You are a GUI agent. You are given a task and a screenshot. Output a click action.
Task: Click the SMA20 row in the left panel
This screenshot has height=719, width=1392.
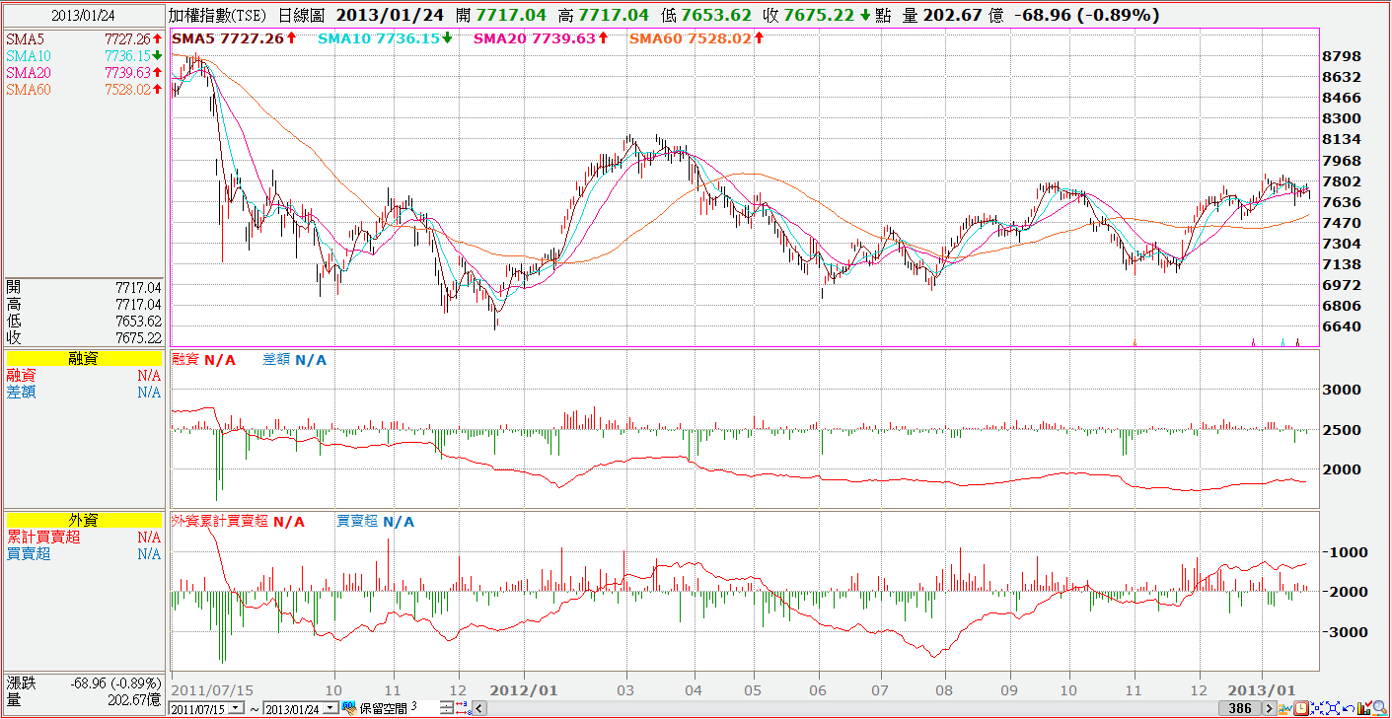83,72
